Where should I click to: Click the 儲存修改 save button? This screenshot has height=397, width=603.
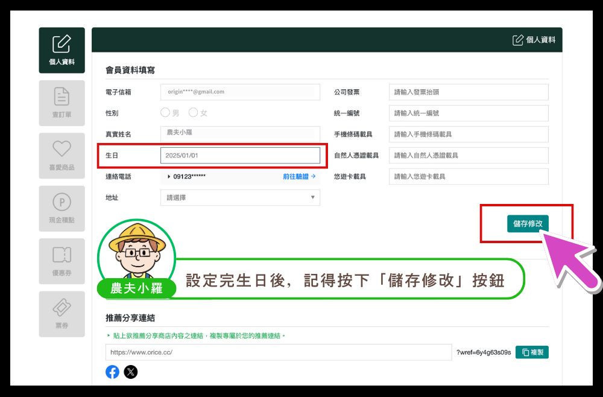point(528,224)
